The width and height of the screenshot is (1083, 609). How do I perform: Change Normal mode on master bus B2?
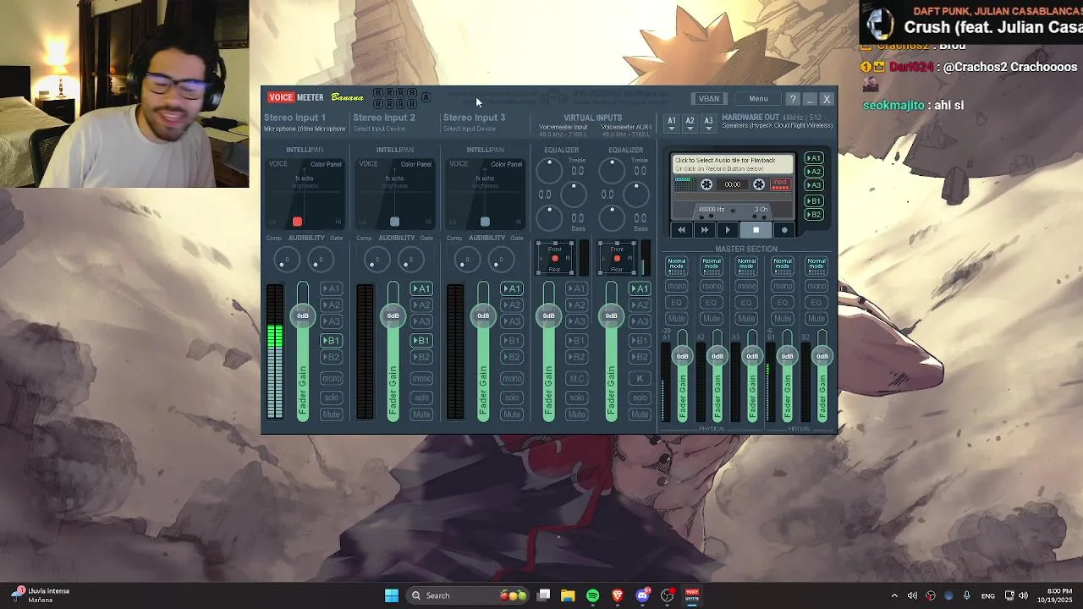pos(816,265)
